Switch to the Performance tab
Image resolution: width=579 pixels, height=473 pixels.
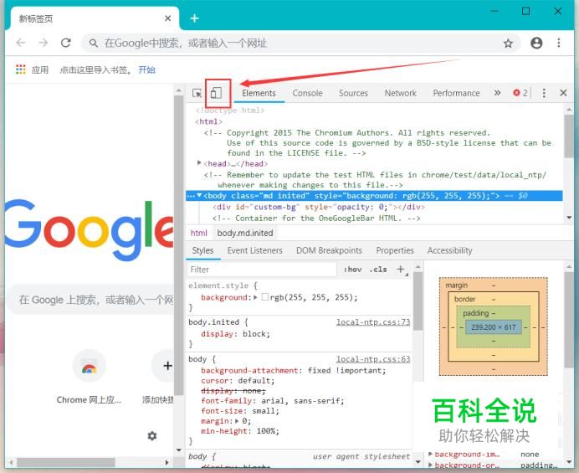click(456, 93)
